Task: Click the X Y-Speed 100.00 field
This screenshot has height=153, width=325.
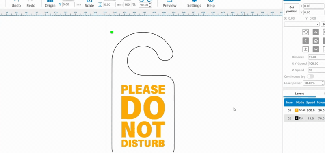Action: click(x=316, y=63)
